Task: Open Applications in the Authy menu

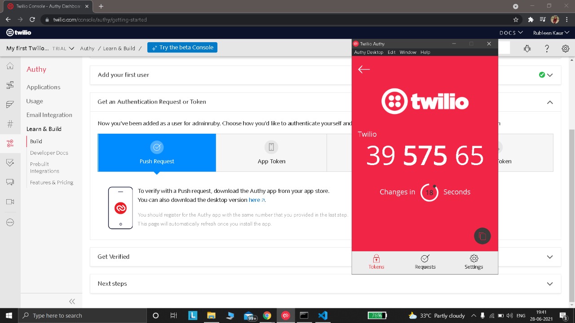Action: pos(43,87)
